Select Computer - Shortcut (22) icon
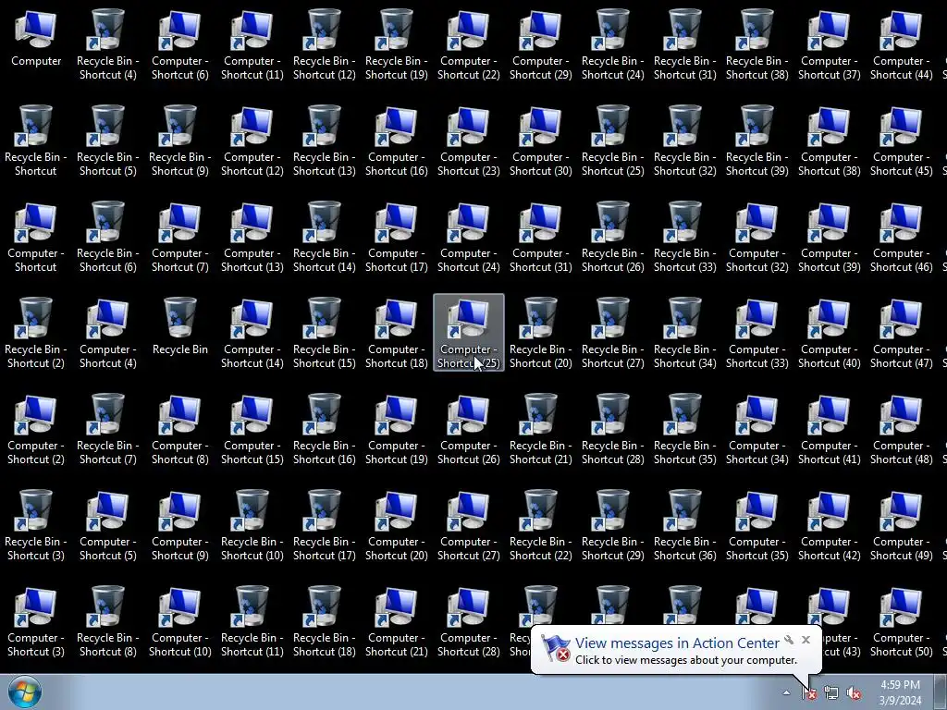947x710 pixels. click(x=469, y=44)
